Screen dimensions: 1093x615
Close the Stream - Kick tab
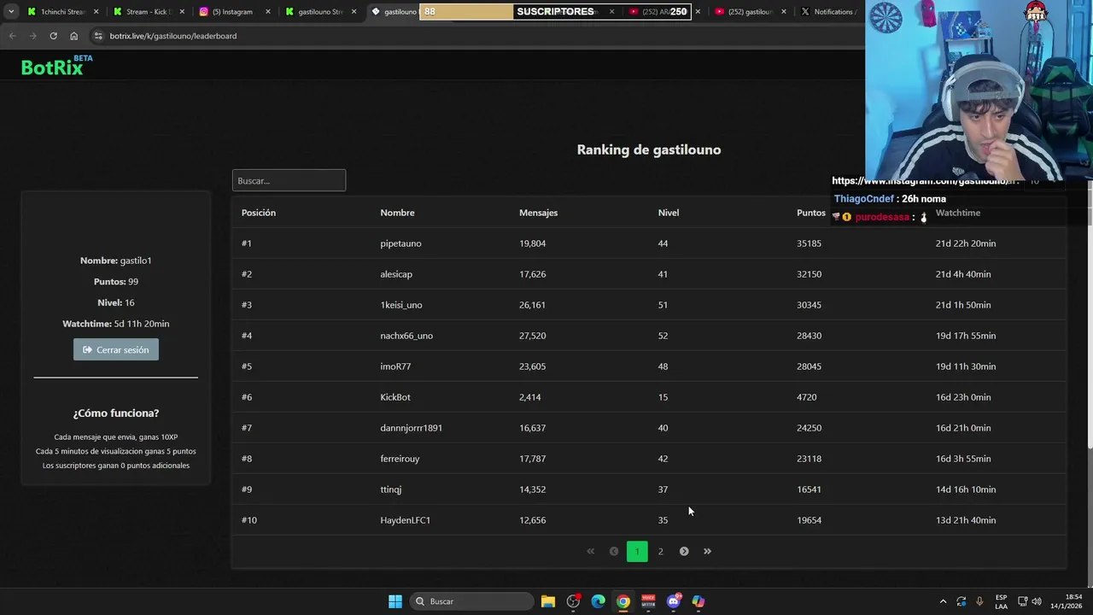click(182, 12)
